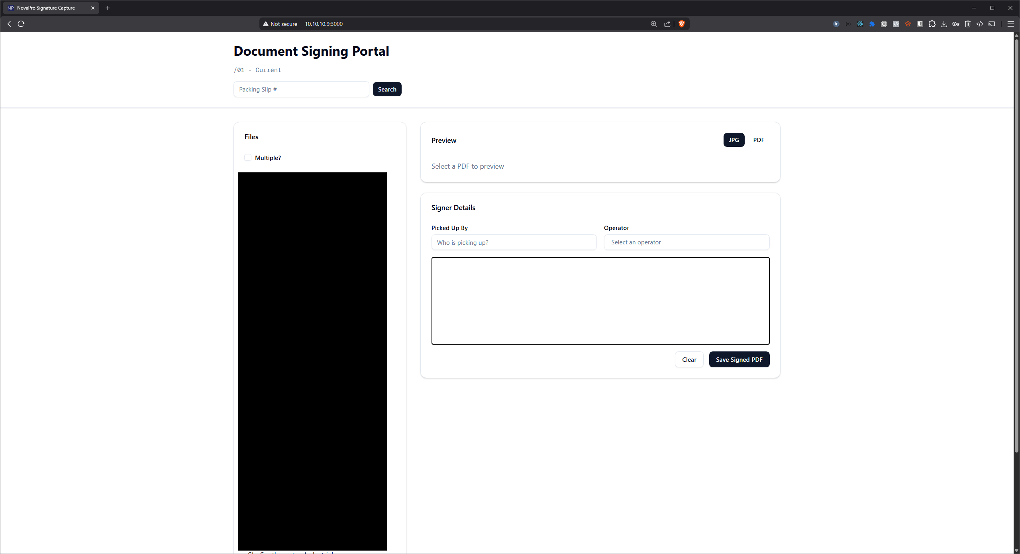This screenshot has height=554, width=1020.
Task: Open the browser hamburger menu
Action: coord(1011,24)
